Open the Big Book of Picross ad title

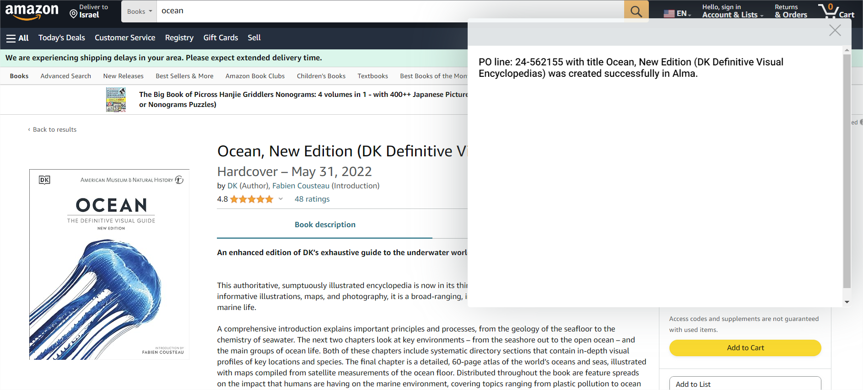point(303,99)
